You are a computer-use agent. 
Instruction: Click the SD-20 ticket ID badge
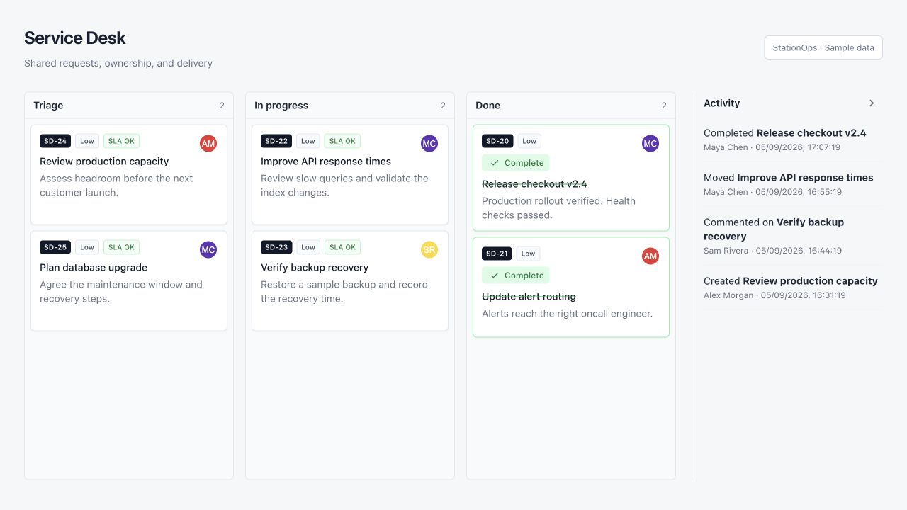[497, 141]
